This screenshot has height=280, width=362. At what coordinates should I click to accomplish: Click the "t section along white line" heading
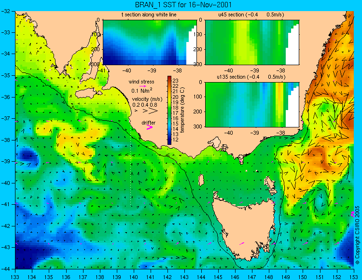coord(149,14)
